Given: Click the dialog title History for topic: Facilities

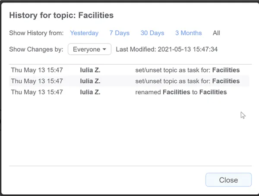Looking at the screenshot, I should pos(61,16).
